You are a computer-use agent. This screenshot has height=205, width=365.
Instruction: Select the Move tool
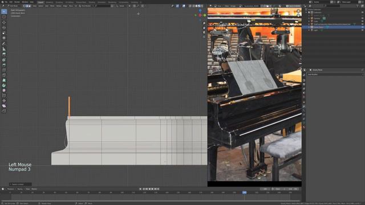(x=4, y=23)
